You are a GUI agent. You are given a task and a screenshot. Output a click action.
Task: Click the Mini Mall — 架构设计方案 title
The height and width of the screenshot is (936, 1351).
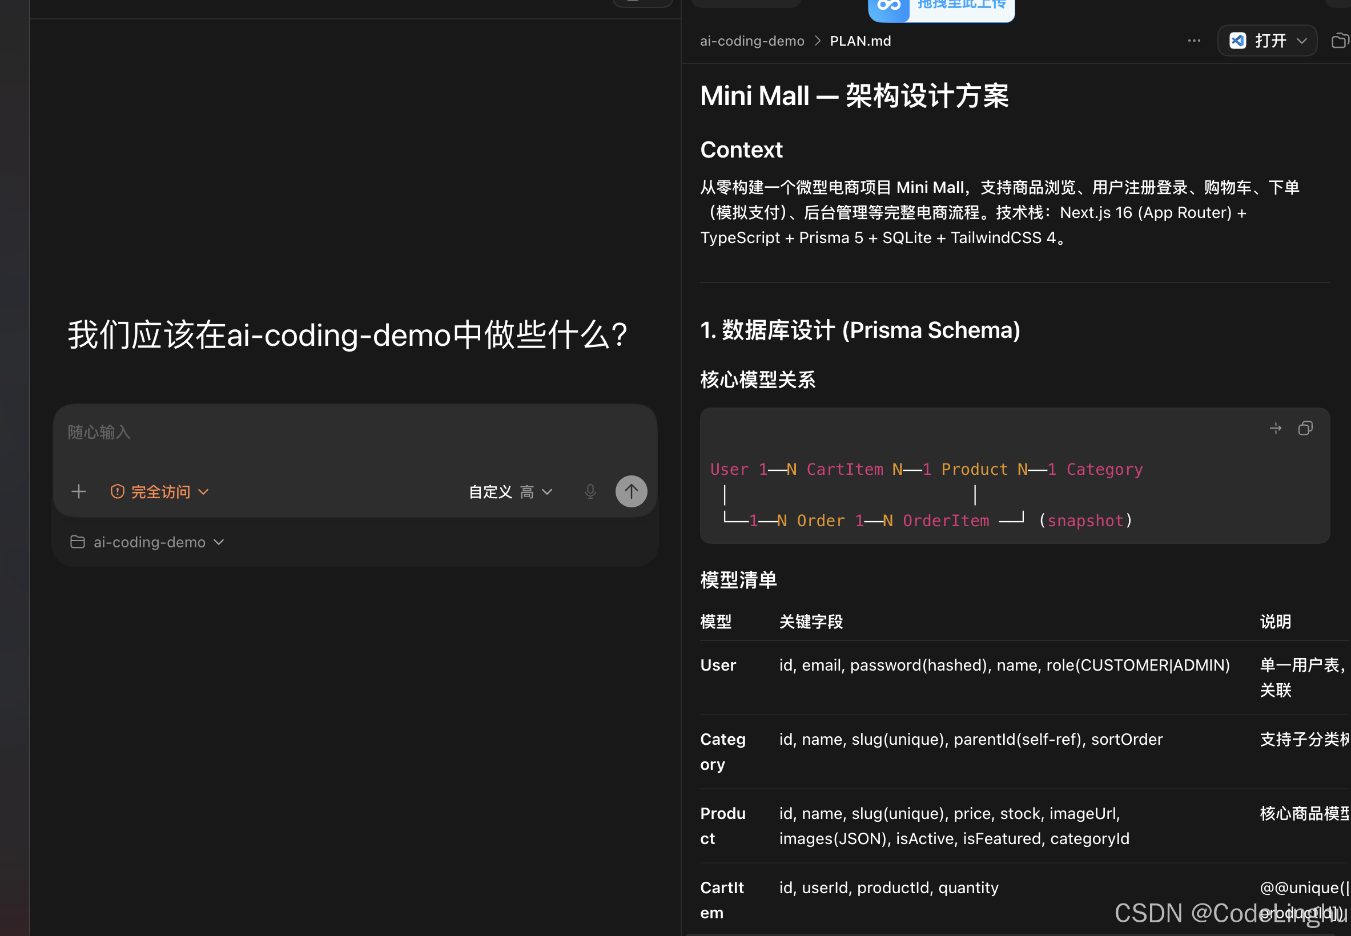tap(855, 95)
